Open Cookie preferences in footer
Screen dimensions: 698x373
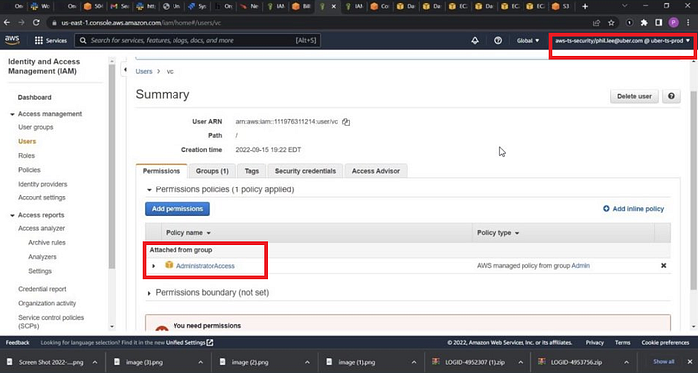[x=665, y=343]
